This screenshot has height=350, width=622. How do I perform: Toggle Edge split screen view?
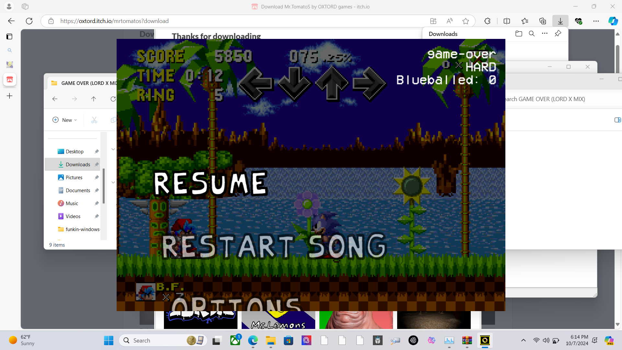coord(507,21)
